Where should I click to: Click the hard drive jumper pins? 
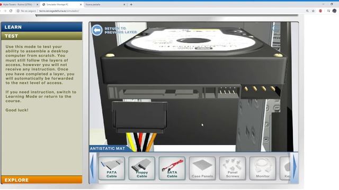228,91
